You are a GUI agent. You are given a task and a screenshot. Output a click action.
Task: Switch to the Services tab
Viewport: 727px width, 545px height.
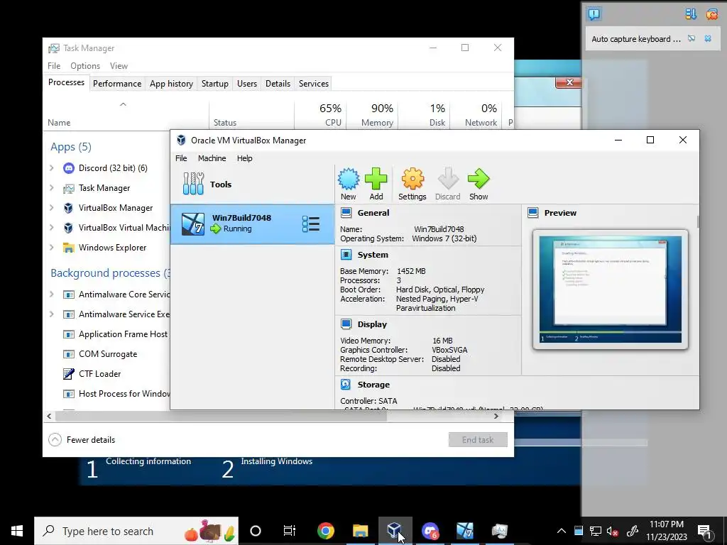tap(313, 84)
